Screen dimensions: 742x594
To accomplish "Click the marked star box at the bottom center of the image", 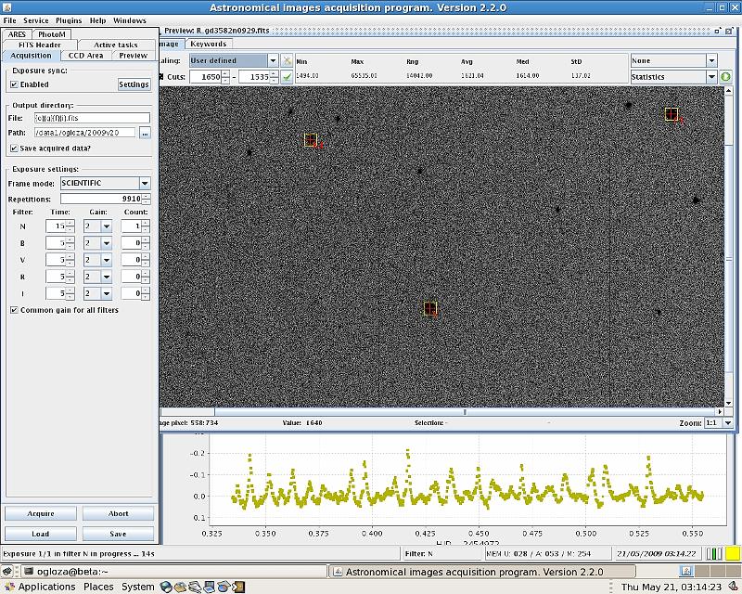I will click(x=429, y=308).
